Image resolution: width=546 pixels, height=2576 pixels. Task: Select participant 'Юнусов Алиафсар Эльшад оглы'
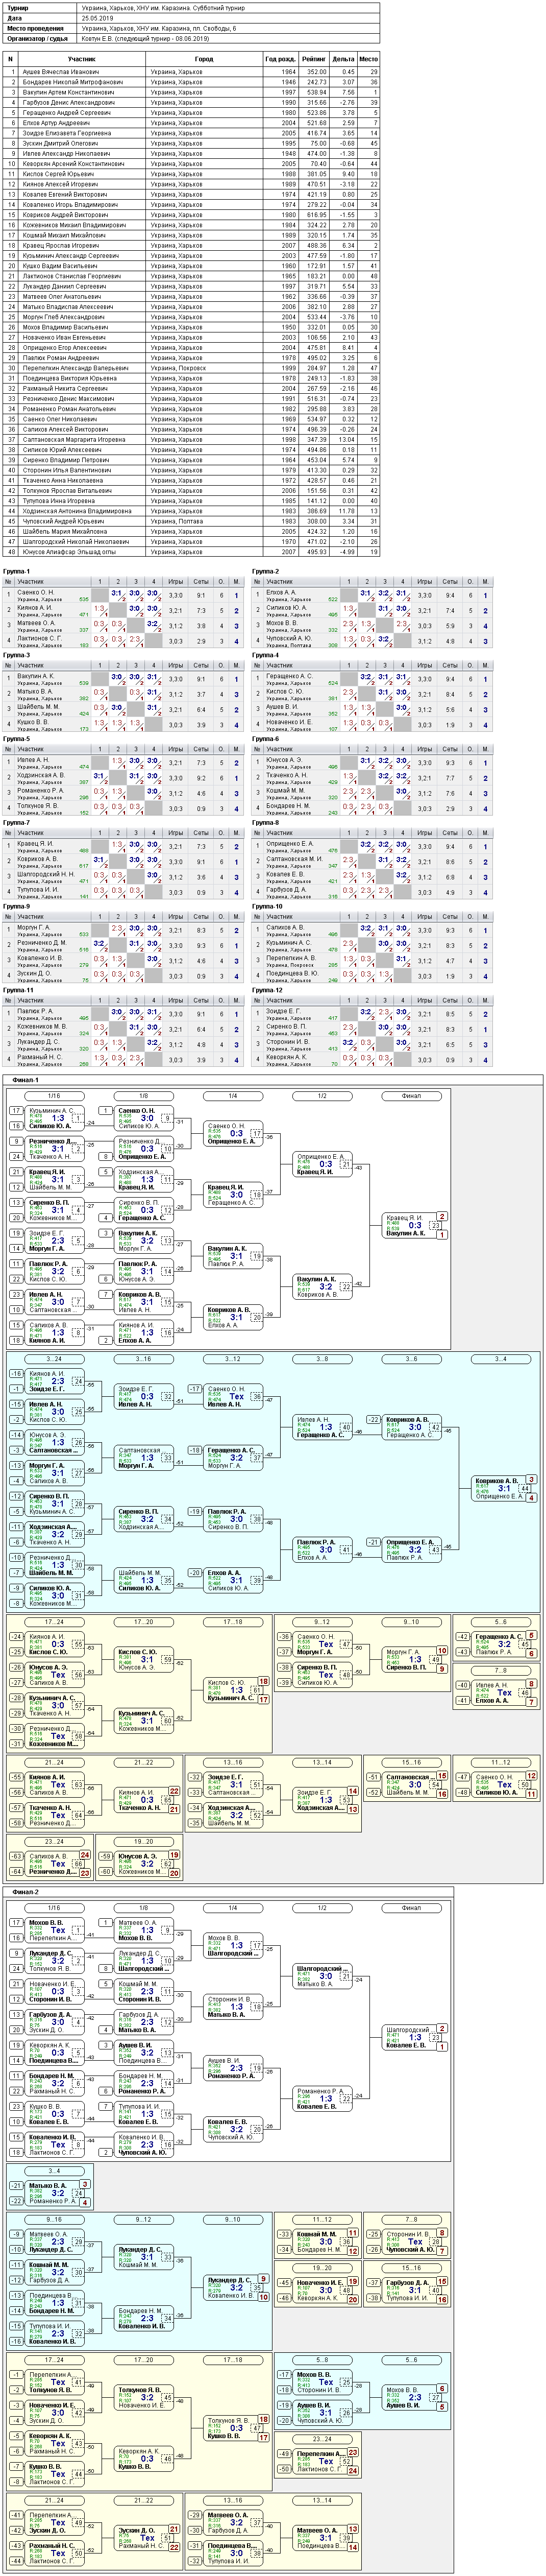70,552
